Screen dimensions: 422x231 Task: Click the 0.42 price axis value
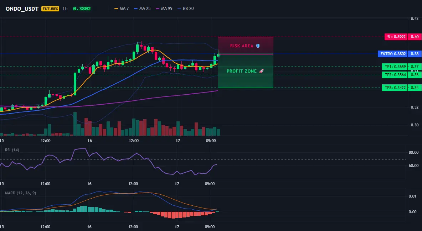point(415,19)
